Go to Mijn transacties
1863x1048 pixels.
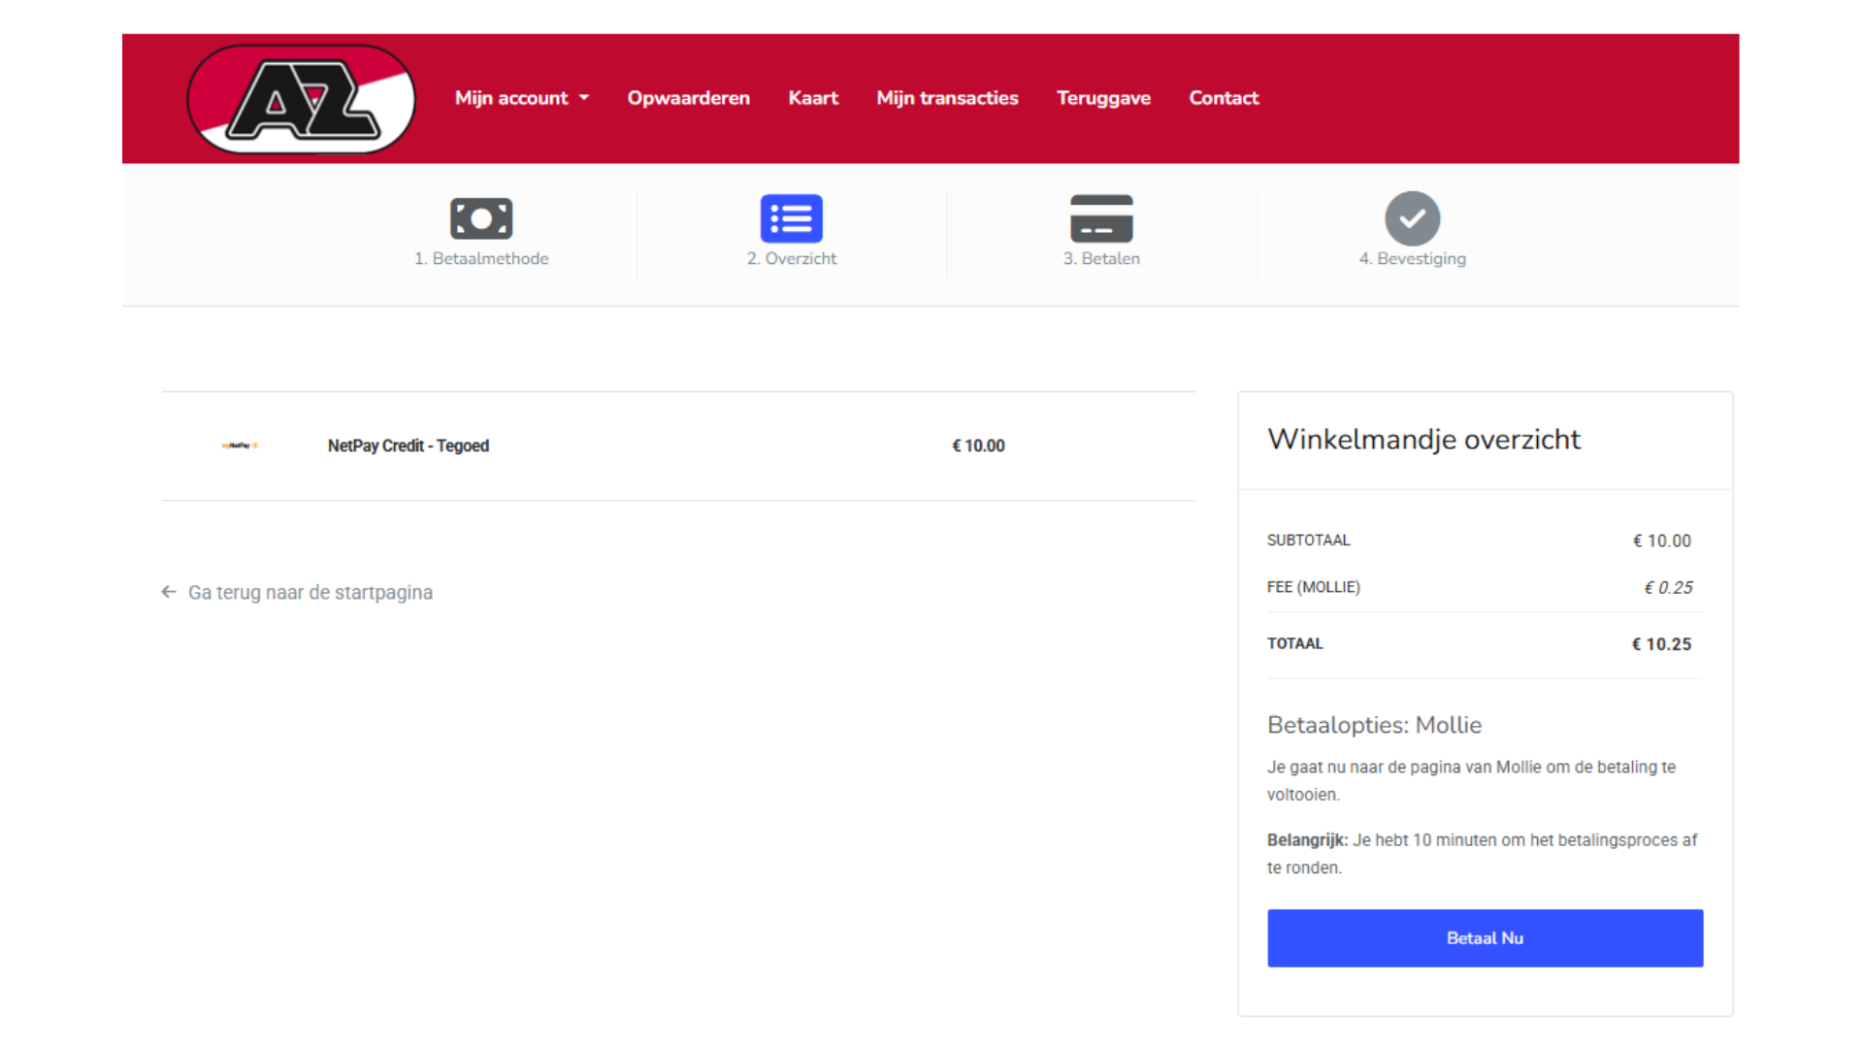(947, 98)
